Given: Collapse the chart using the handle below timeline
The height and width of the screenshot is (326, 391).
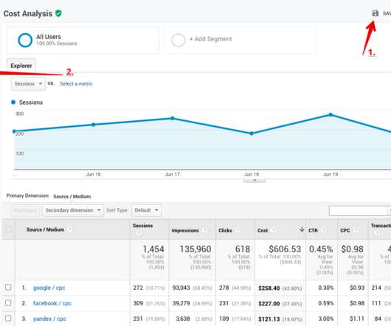Looking at the screenshot, I should [255, 180].
